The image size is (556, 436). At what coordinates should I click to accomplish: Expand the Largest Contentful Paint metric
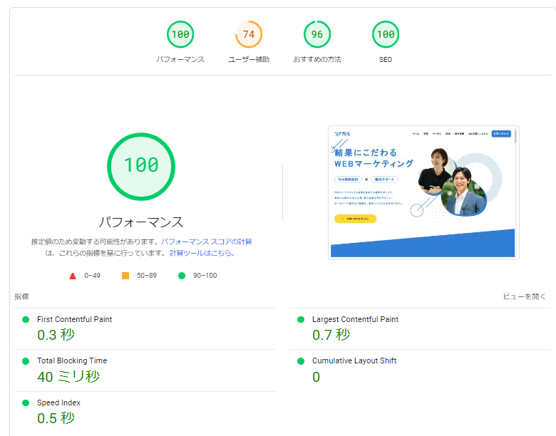(x=355, y=320)
